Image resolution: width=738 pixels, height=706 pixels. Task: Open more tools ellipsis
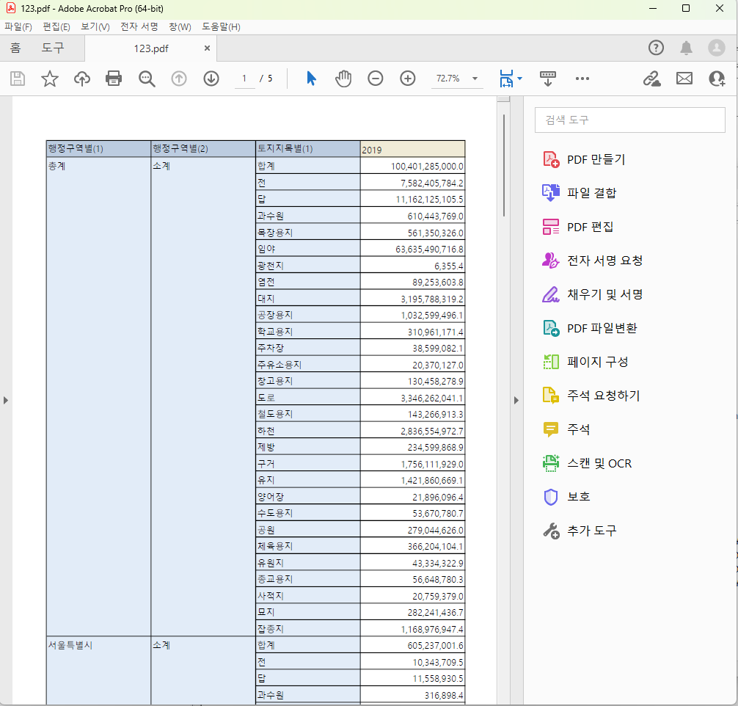[582, 79]
